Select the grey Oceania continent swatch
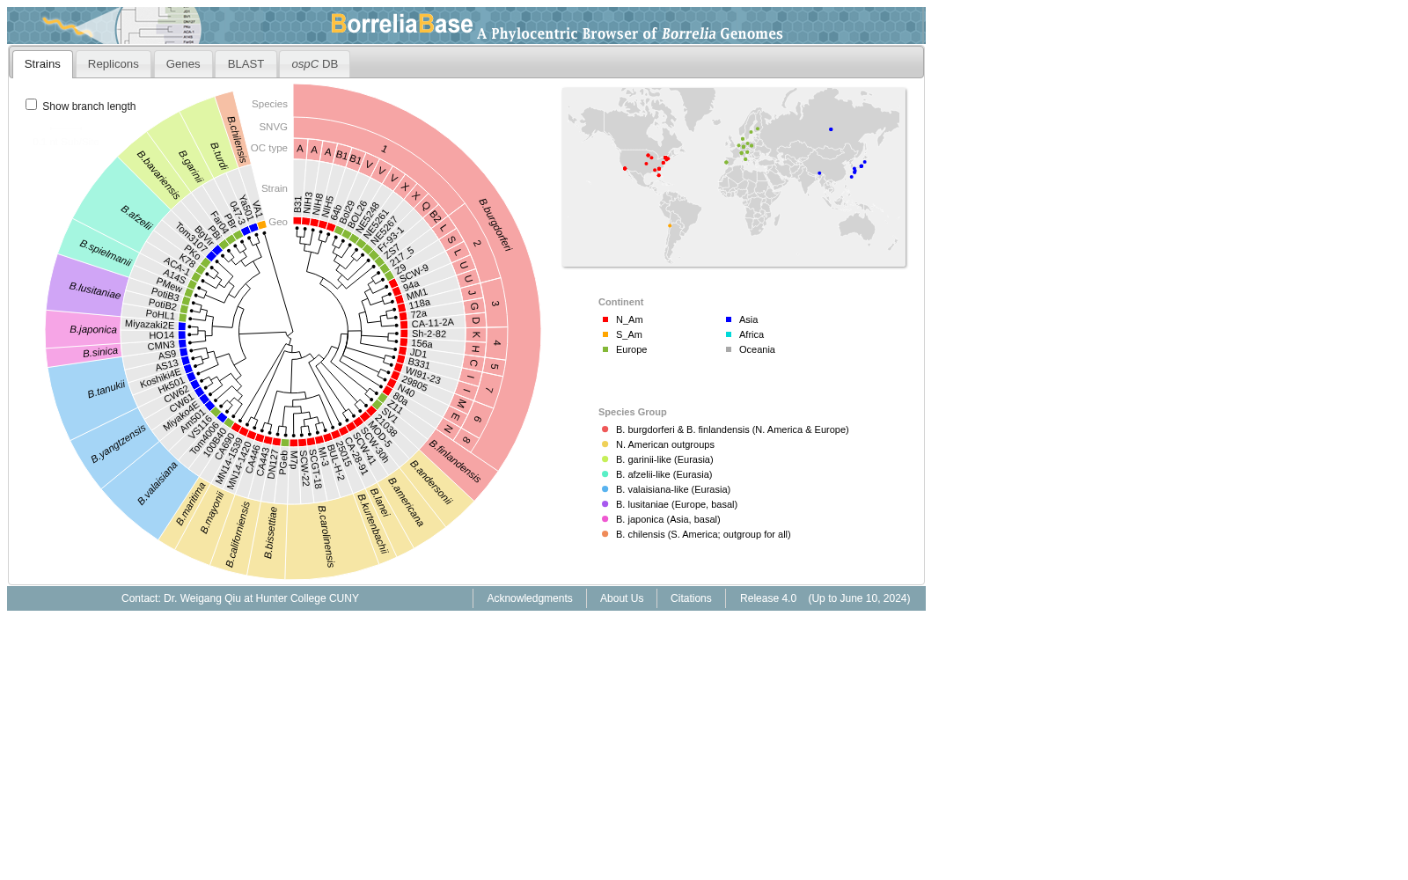Screen dimensions: 1408x880 pos(729,349)
